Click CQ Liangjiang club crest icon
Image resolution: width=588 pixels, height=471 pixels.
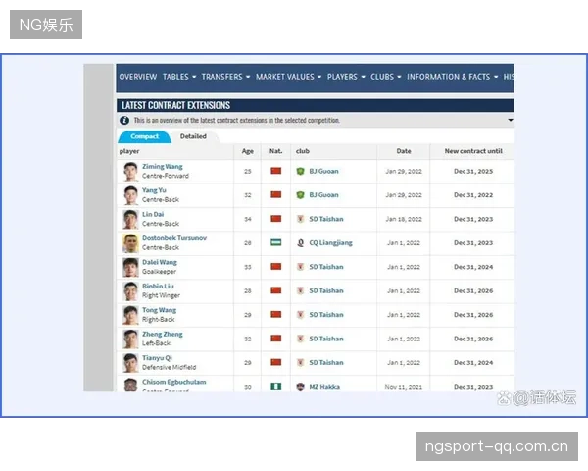pos(300,243)
